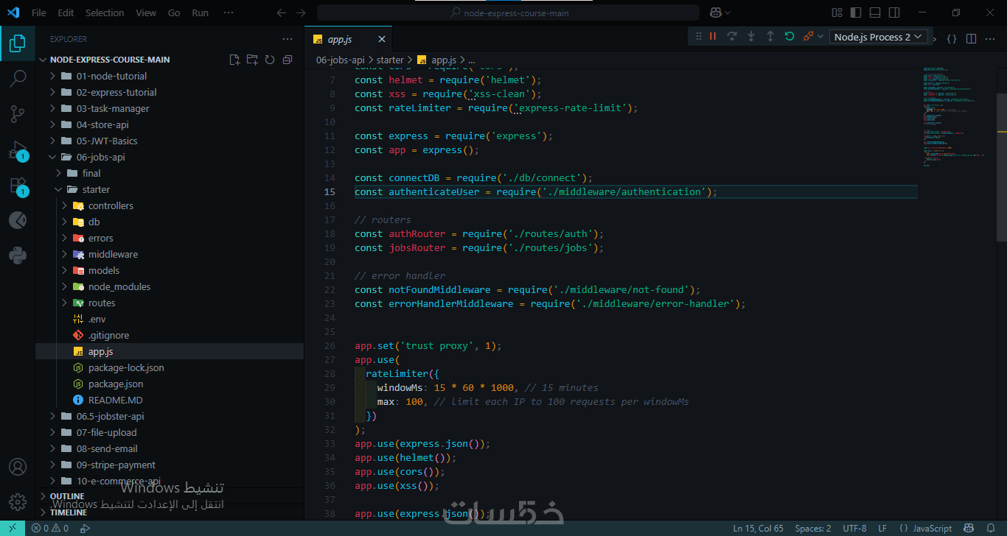Open the Selection menu

[x=105, y=13]
